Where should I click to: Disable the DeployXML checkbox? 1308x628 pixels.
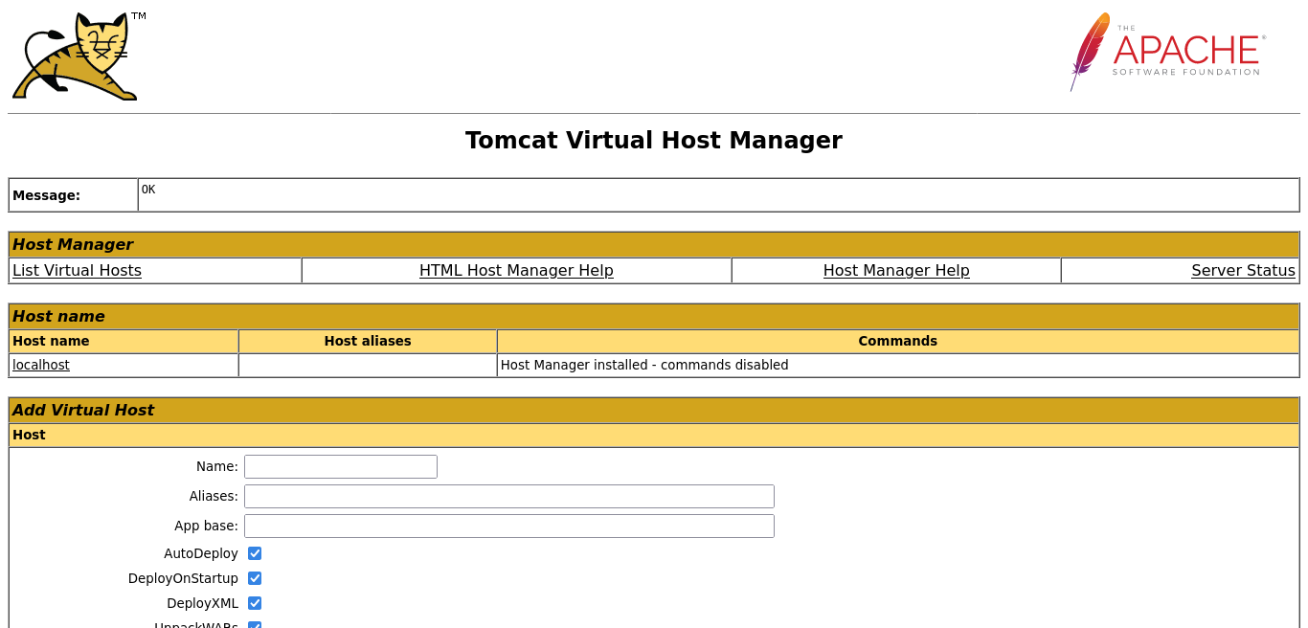tap(255, 603)
